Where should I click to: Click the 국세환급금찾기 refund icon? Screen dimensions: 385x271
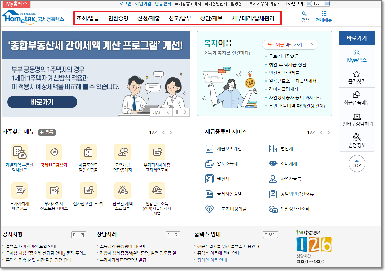coord(54,151)
